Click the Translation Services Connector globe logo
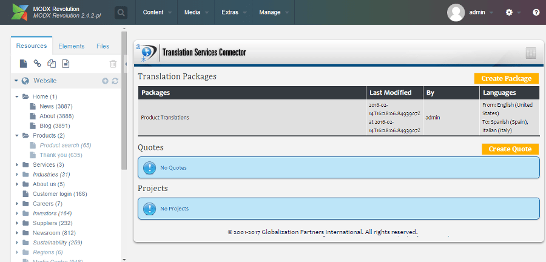546x262 pixels. pyautogui.click(x=146, y=53)
